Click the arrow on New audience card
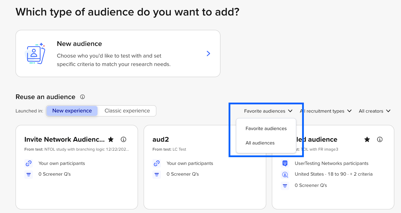 tap(208, 53)
